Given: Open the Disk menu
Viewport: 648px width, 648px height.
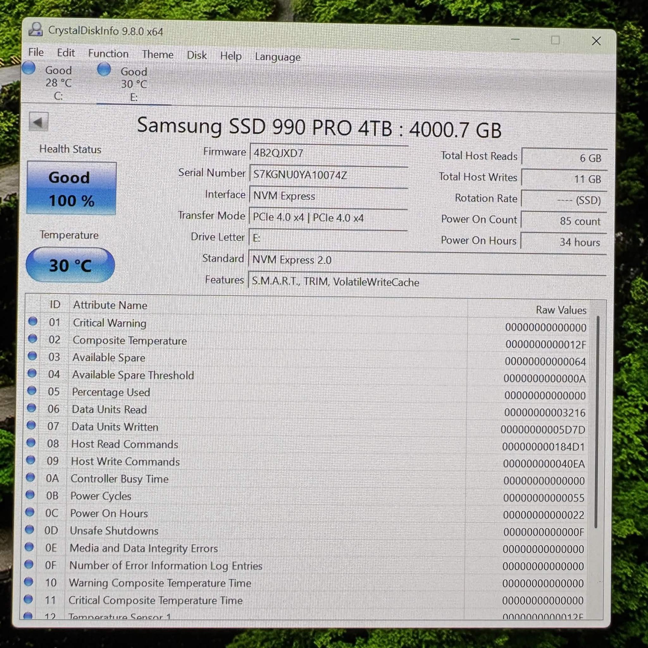Looking at the screenshot, I should 196,55.
